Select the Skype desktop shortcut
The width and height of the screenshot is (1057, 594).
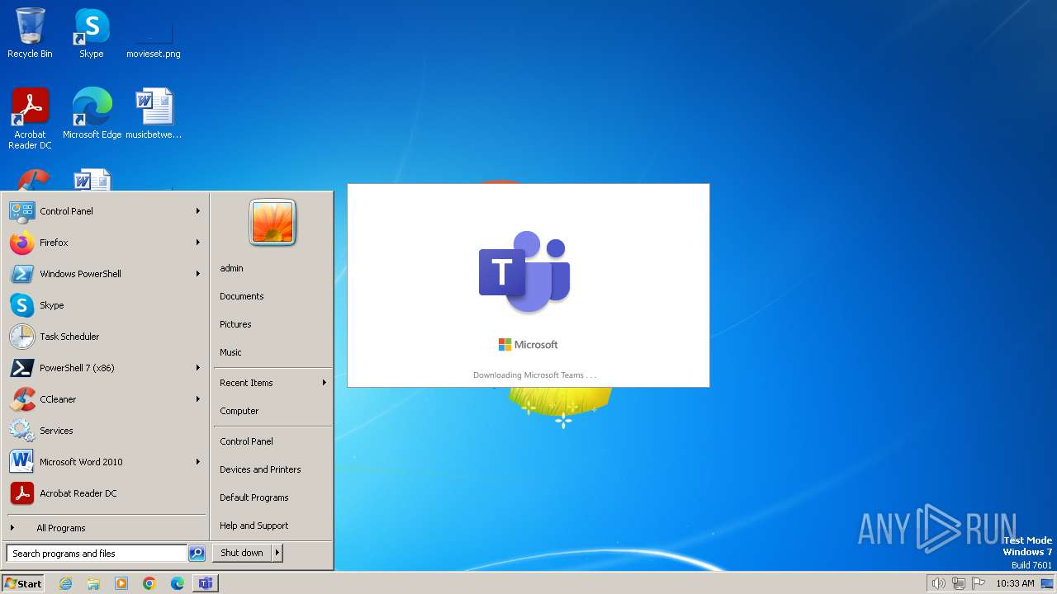[x=92, y=33]
